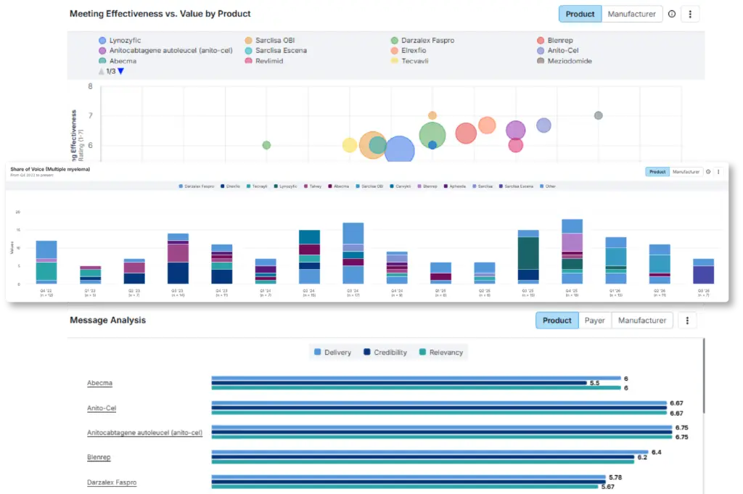Switch Message Analysis to Manufacturer tab
This screenshot has height=494, width=743.
pyautogui.click(x=641, y=321)
